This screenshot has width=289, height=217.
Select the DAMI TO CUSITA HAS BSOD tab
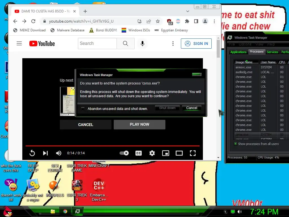click(45, 11)
